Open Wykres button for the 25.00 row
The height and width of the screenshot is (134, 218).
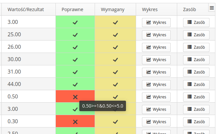(156, 35)
